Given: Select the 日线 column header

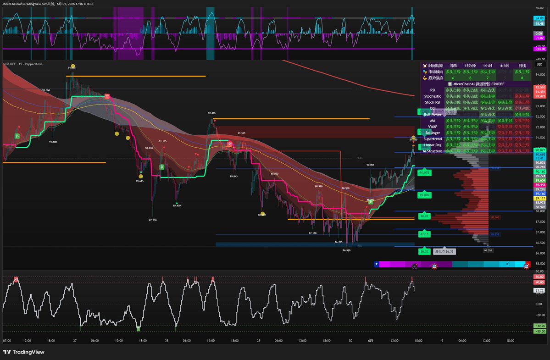Looking at the screenshot, I should pyautogui.click(x=522, y=66).
